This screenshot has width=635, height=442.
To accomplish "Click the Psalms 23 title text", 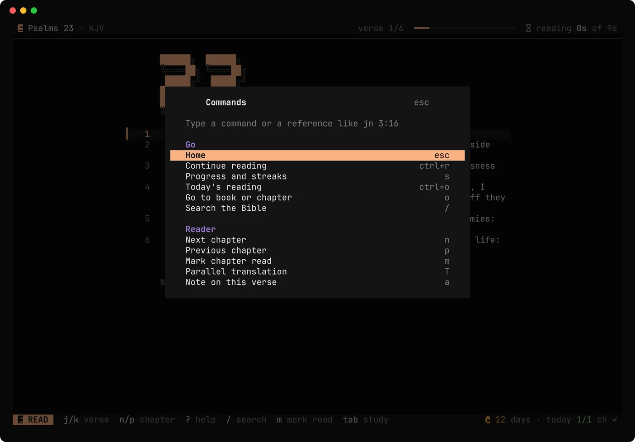I will [x=50, y=28].
